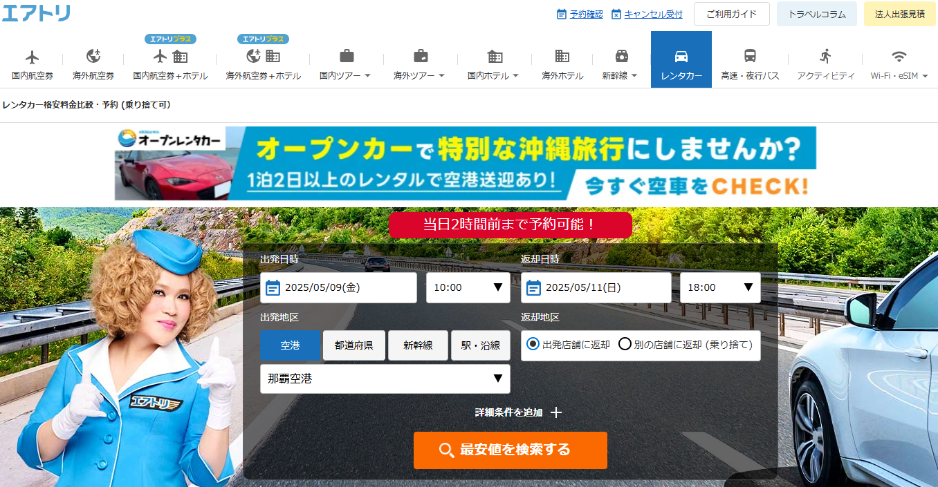Open the レンタカー nav label
This screenshot has width=938, height=487.
(x=681, y=76)
